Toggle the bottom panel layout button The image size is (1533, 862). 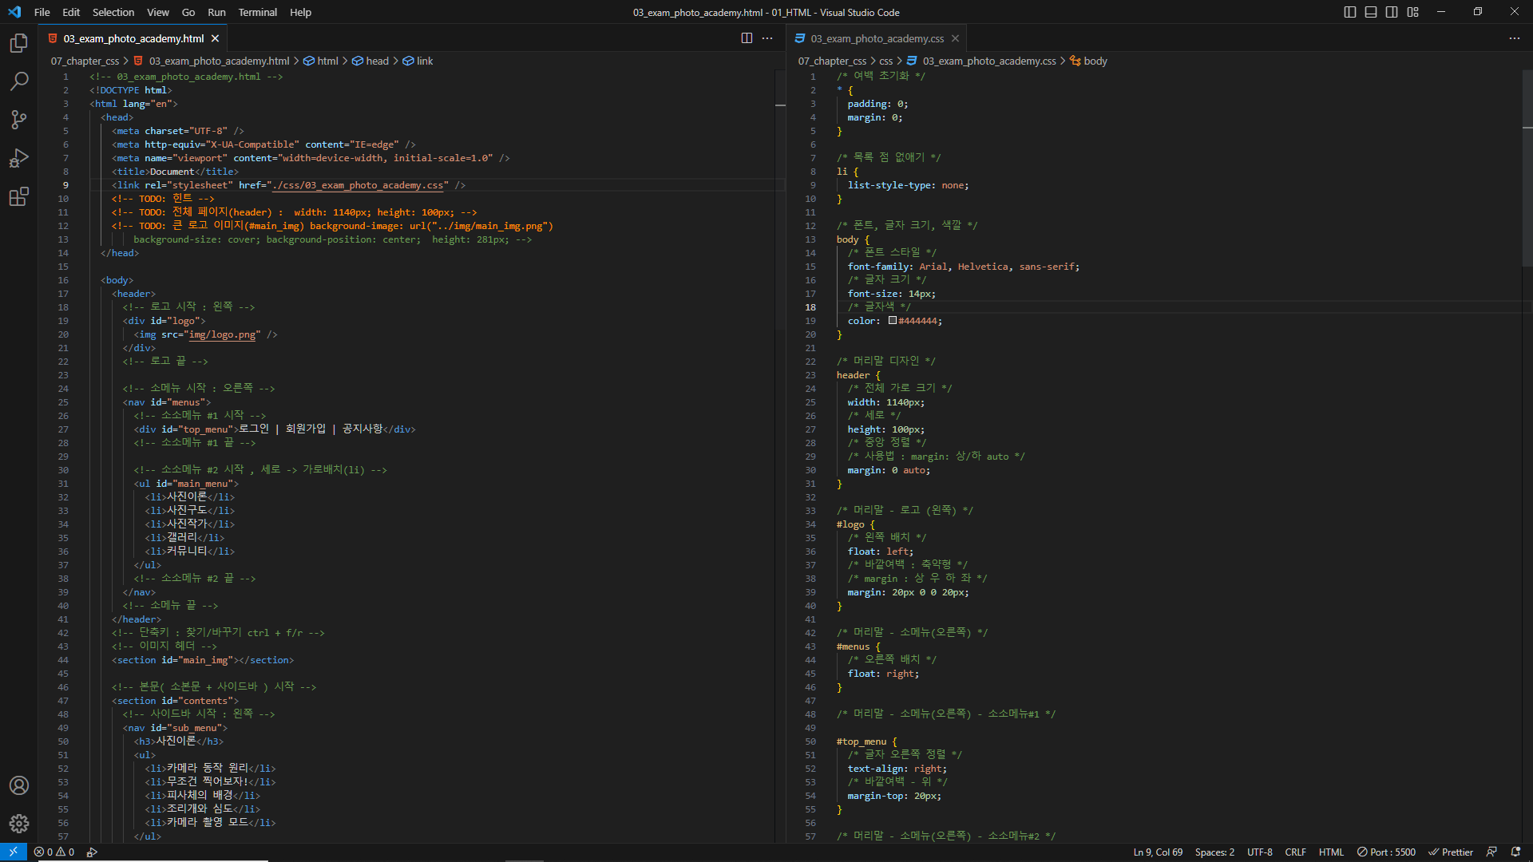[1371, 12]
